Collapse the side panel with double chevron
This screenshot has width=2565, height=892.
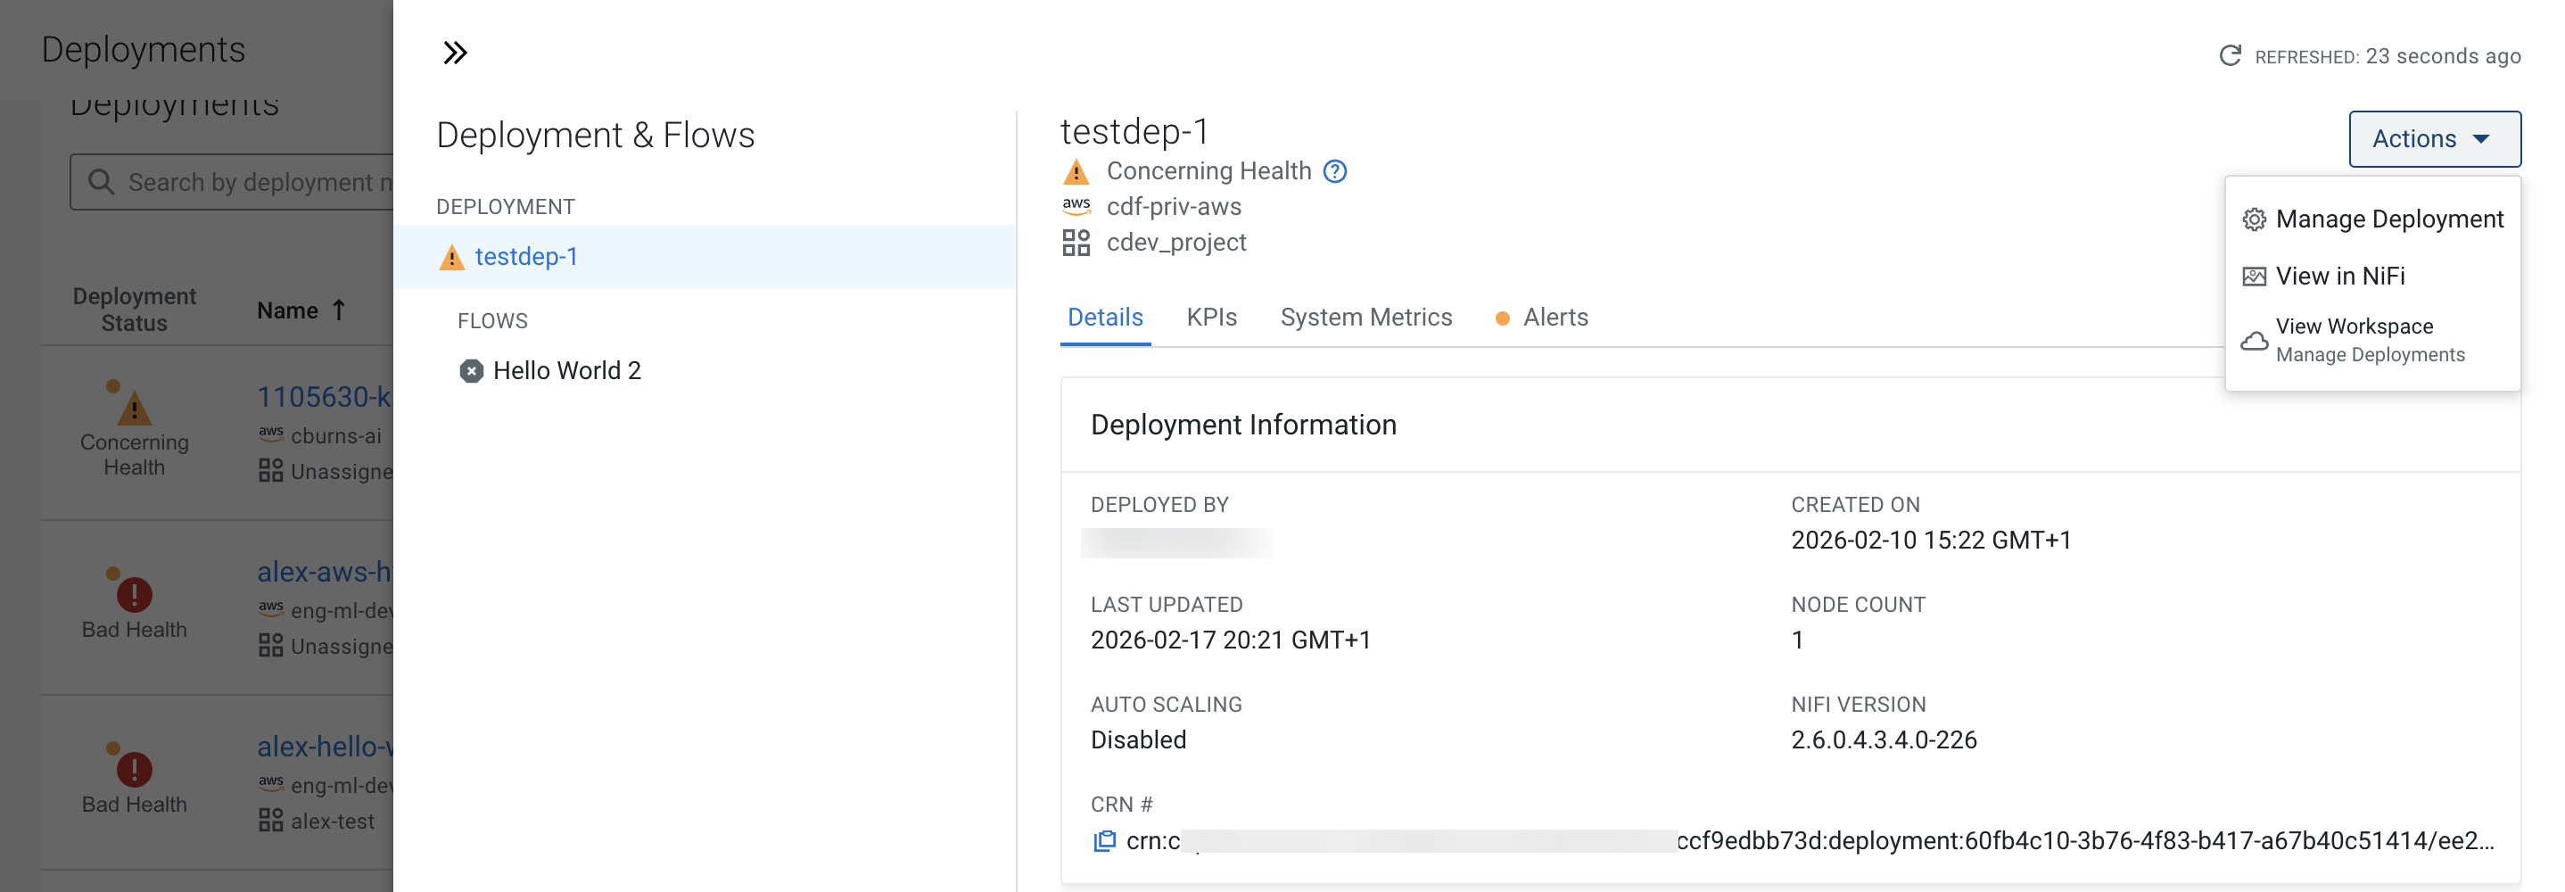tap(455, 53)
